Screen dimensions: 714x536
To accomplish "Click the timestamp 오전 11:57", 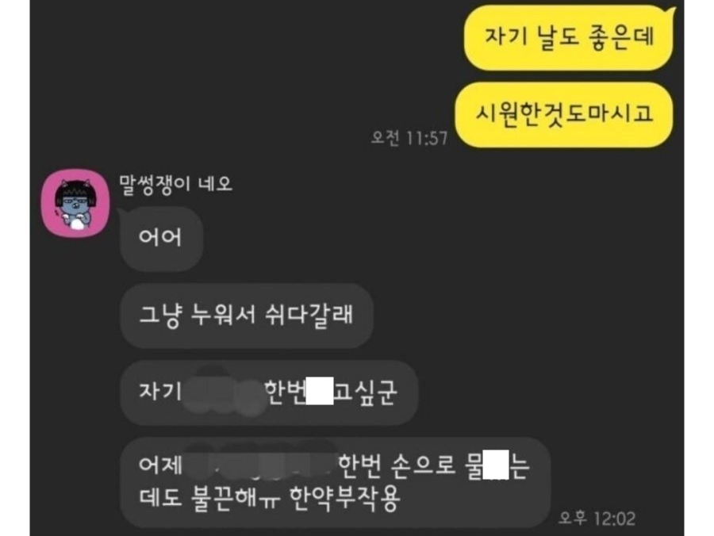I will (409, 138).
